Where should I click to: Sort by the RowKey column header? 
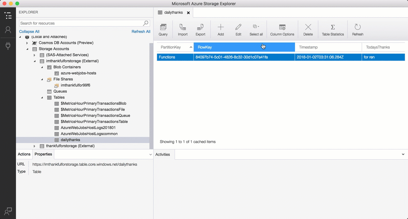pyautogui.click(x=244, y=47)
